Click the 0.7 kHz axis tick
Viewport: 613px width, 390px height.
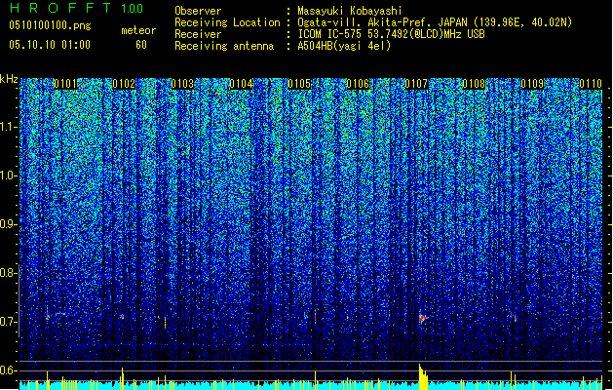[x=9, y=322]
